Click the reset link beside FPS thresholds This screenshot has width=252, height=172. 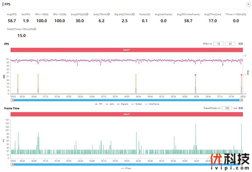pyautogui.click(x=240, y=44)
